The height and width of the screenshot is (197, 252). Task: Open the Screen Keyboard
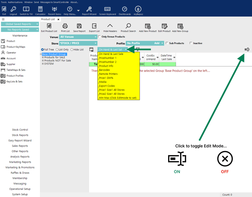[107, 9]
